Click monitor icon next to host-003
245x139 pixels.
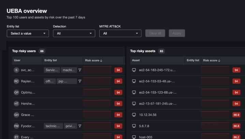point(134,137)
